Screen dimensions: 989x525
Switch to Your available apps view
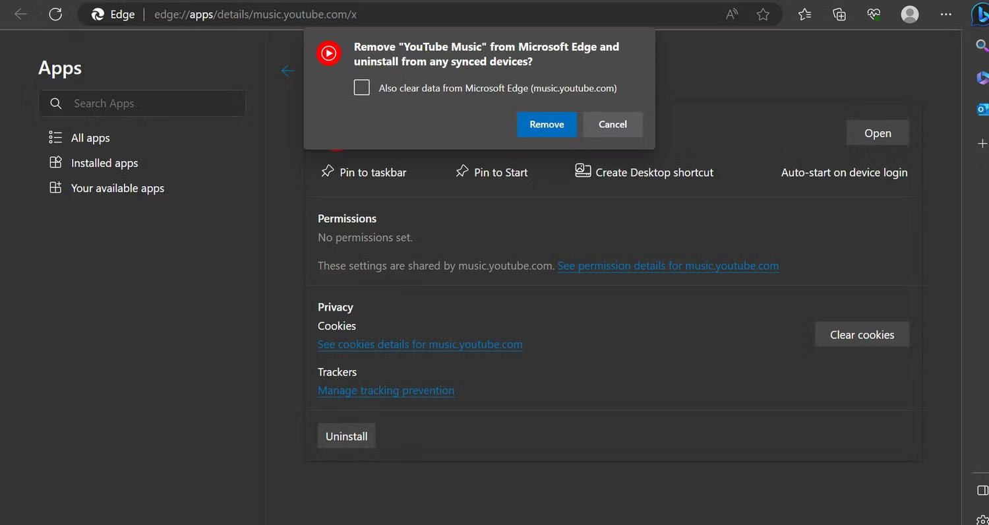tap(117, 188)
